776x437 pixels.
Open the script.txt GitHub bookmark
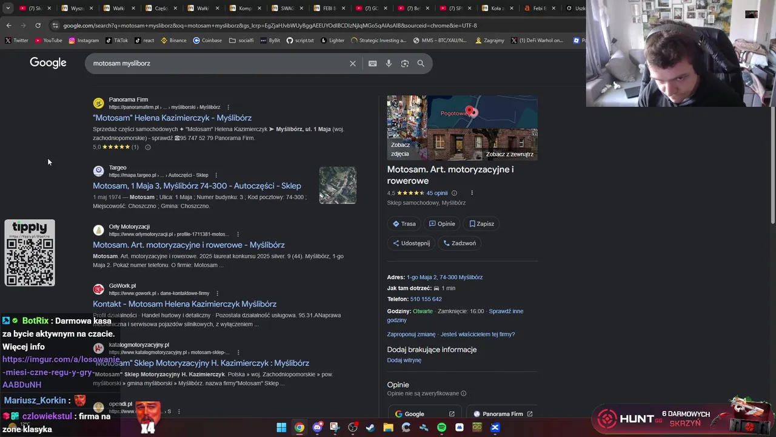point(300,41)
